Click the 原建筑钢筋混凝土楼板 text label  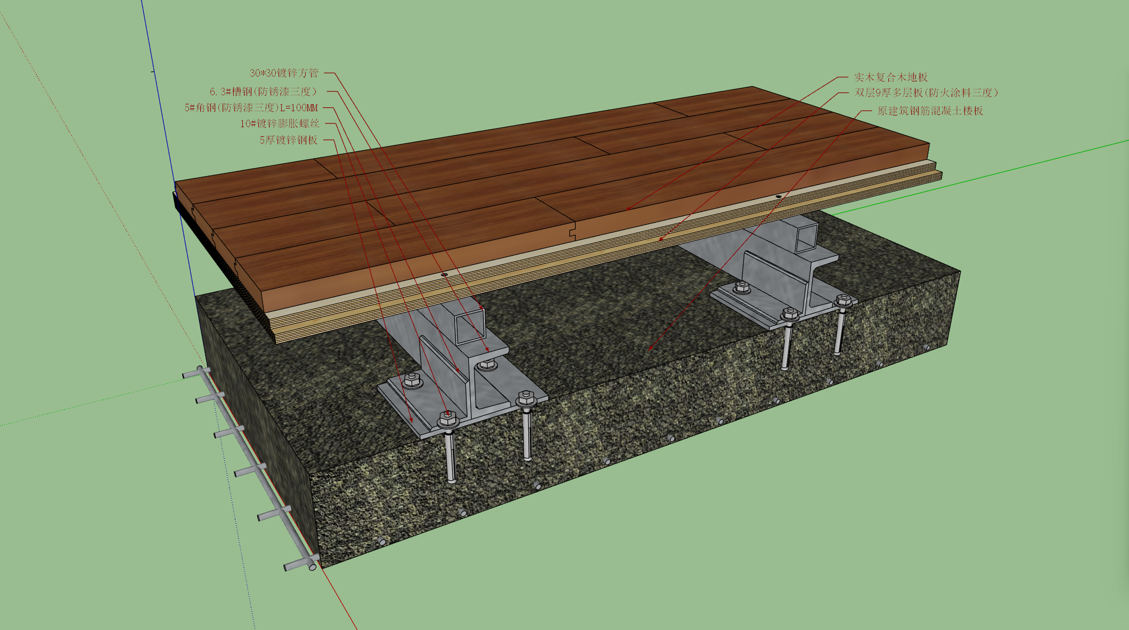tap(930, 111)
